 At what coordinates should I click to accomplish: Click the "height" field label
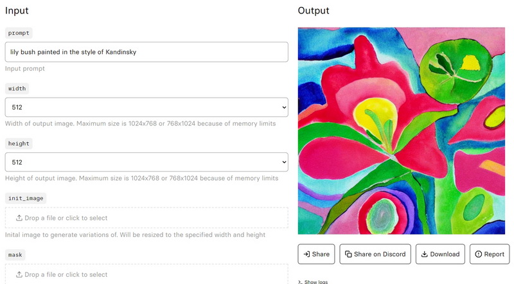[x=19, y=143]
